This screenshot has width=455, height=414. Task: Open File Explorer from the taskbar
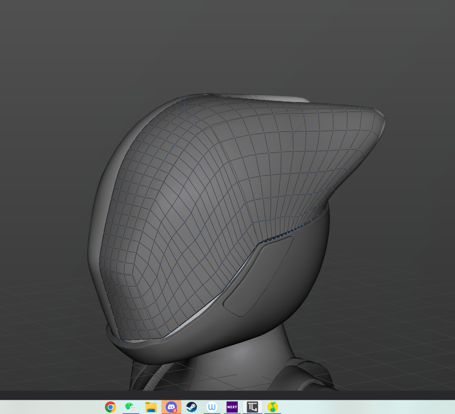151,407
